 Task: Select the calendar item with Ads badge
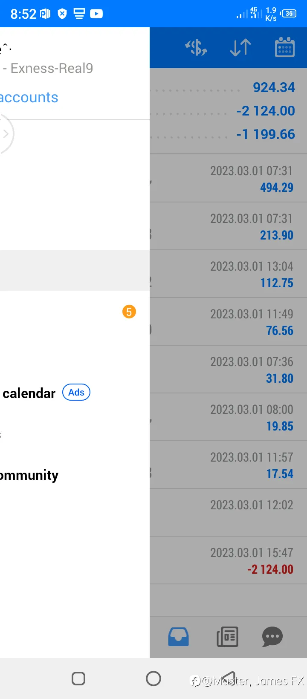coord(75,393)
